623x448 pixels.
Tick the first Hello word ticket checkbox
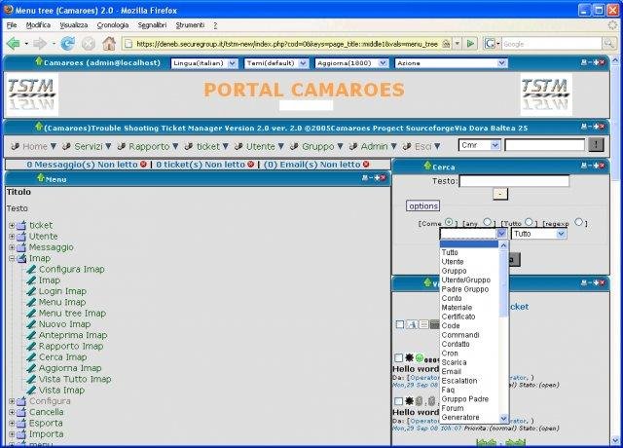coord(399,357)
